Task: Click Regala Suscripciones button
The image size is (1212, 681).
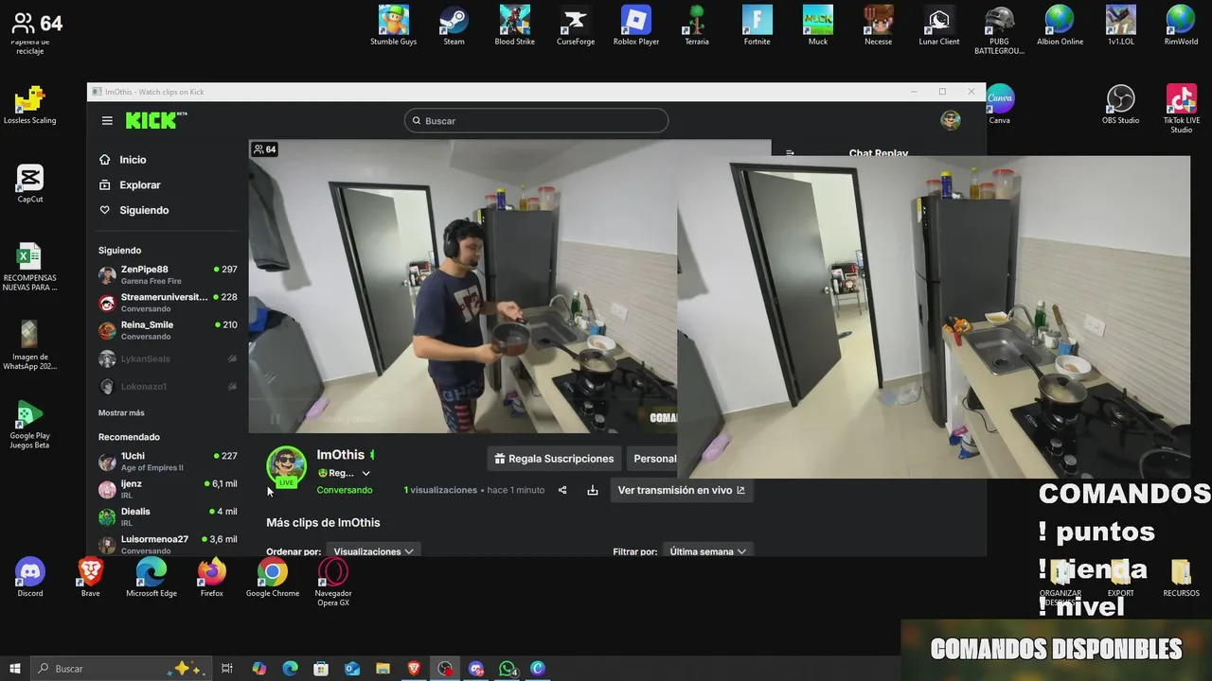Action: [x=554, y=459]
